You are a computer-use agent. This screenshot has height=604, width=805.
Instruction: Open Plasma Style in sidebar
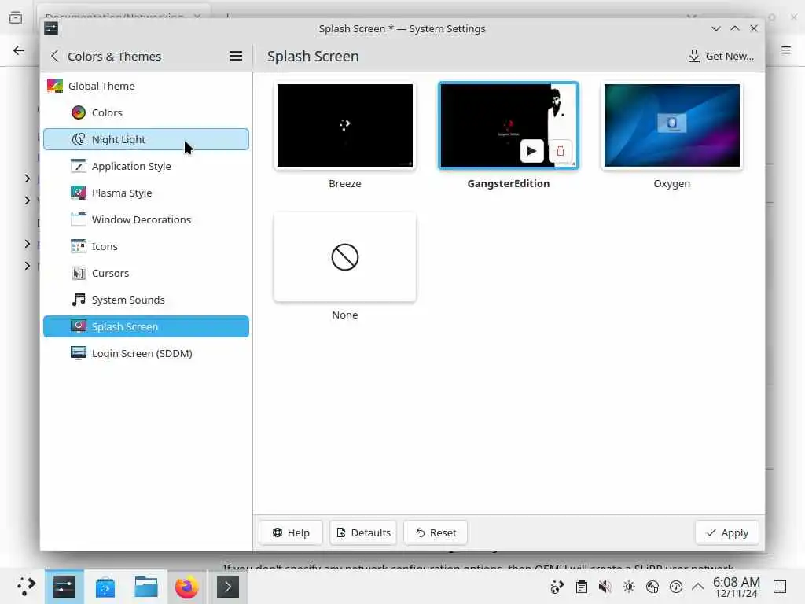(x=145, y=193)
